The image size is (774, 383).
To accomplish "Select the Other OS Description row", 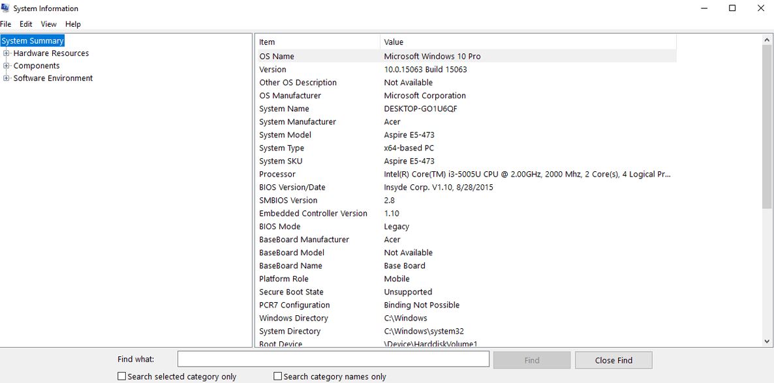I will tap(467, 82).
